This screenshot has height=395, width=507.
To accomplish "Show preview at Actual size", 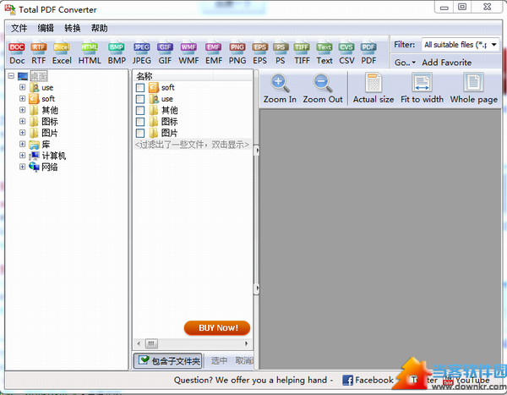I will click(x=373, y=89).
